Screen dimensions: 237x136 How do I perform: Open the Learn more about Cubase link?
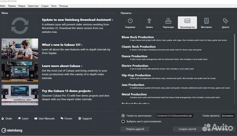[62, 66]
